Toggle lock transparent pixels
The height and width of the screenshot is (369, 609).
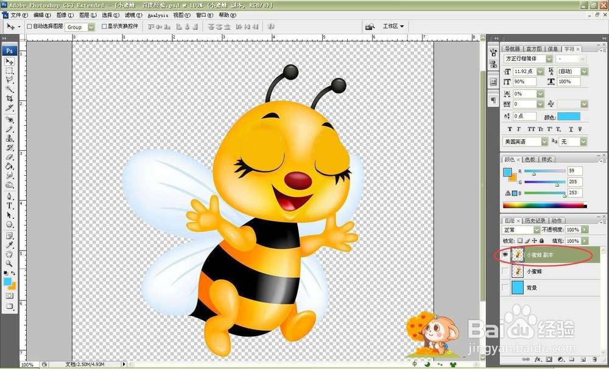coord(520,241)
